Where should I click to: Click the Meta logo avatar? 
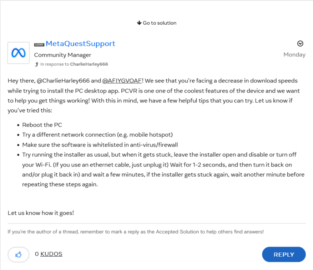[18, 53]
